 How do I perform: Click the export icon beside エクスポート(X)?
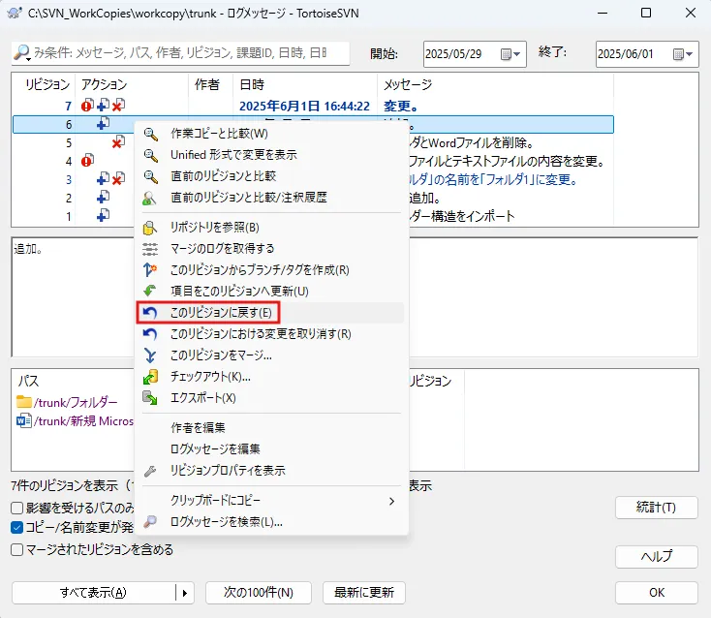149,398
